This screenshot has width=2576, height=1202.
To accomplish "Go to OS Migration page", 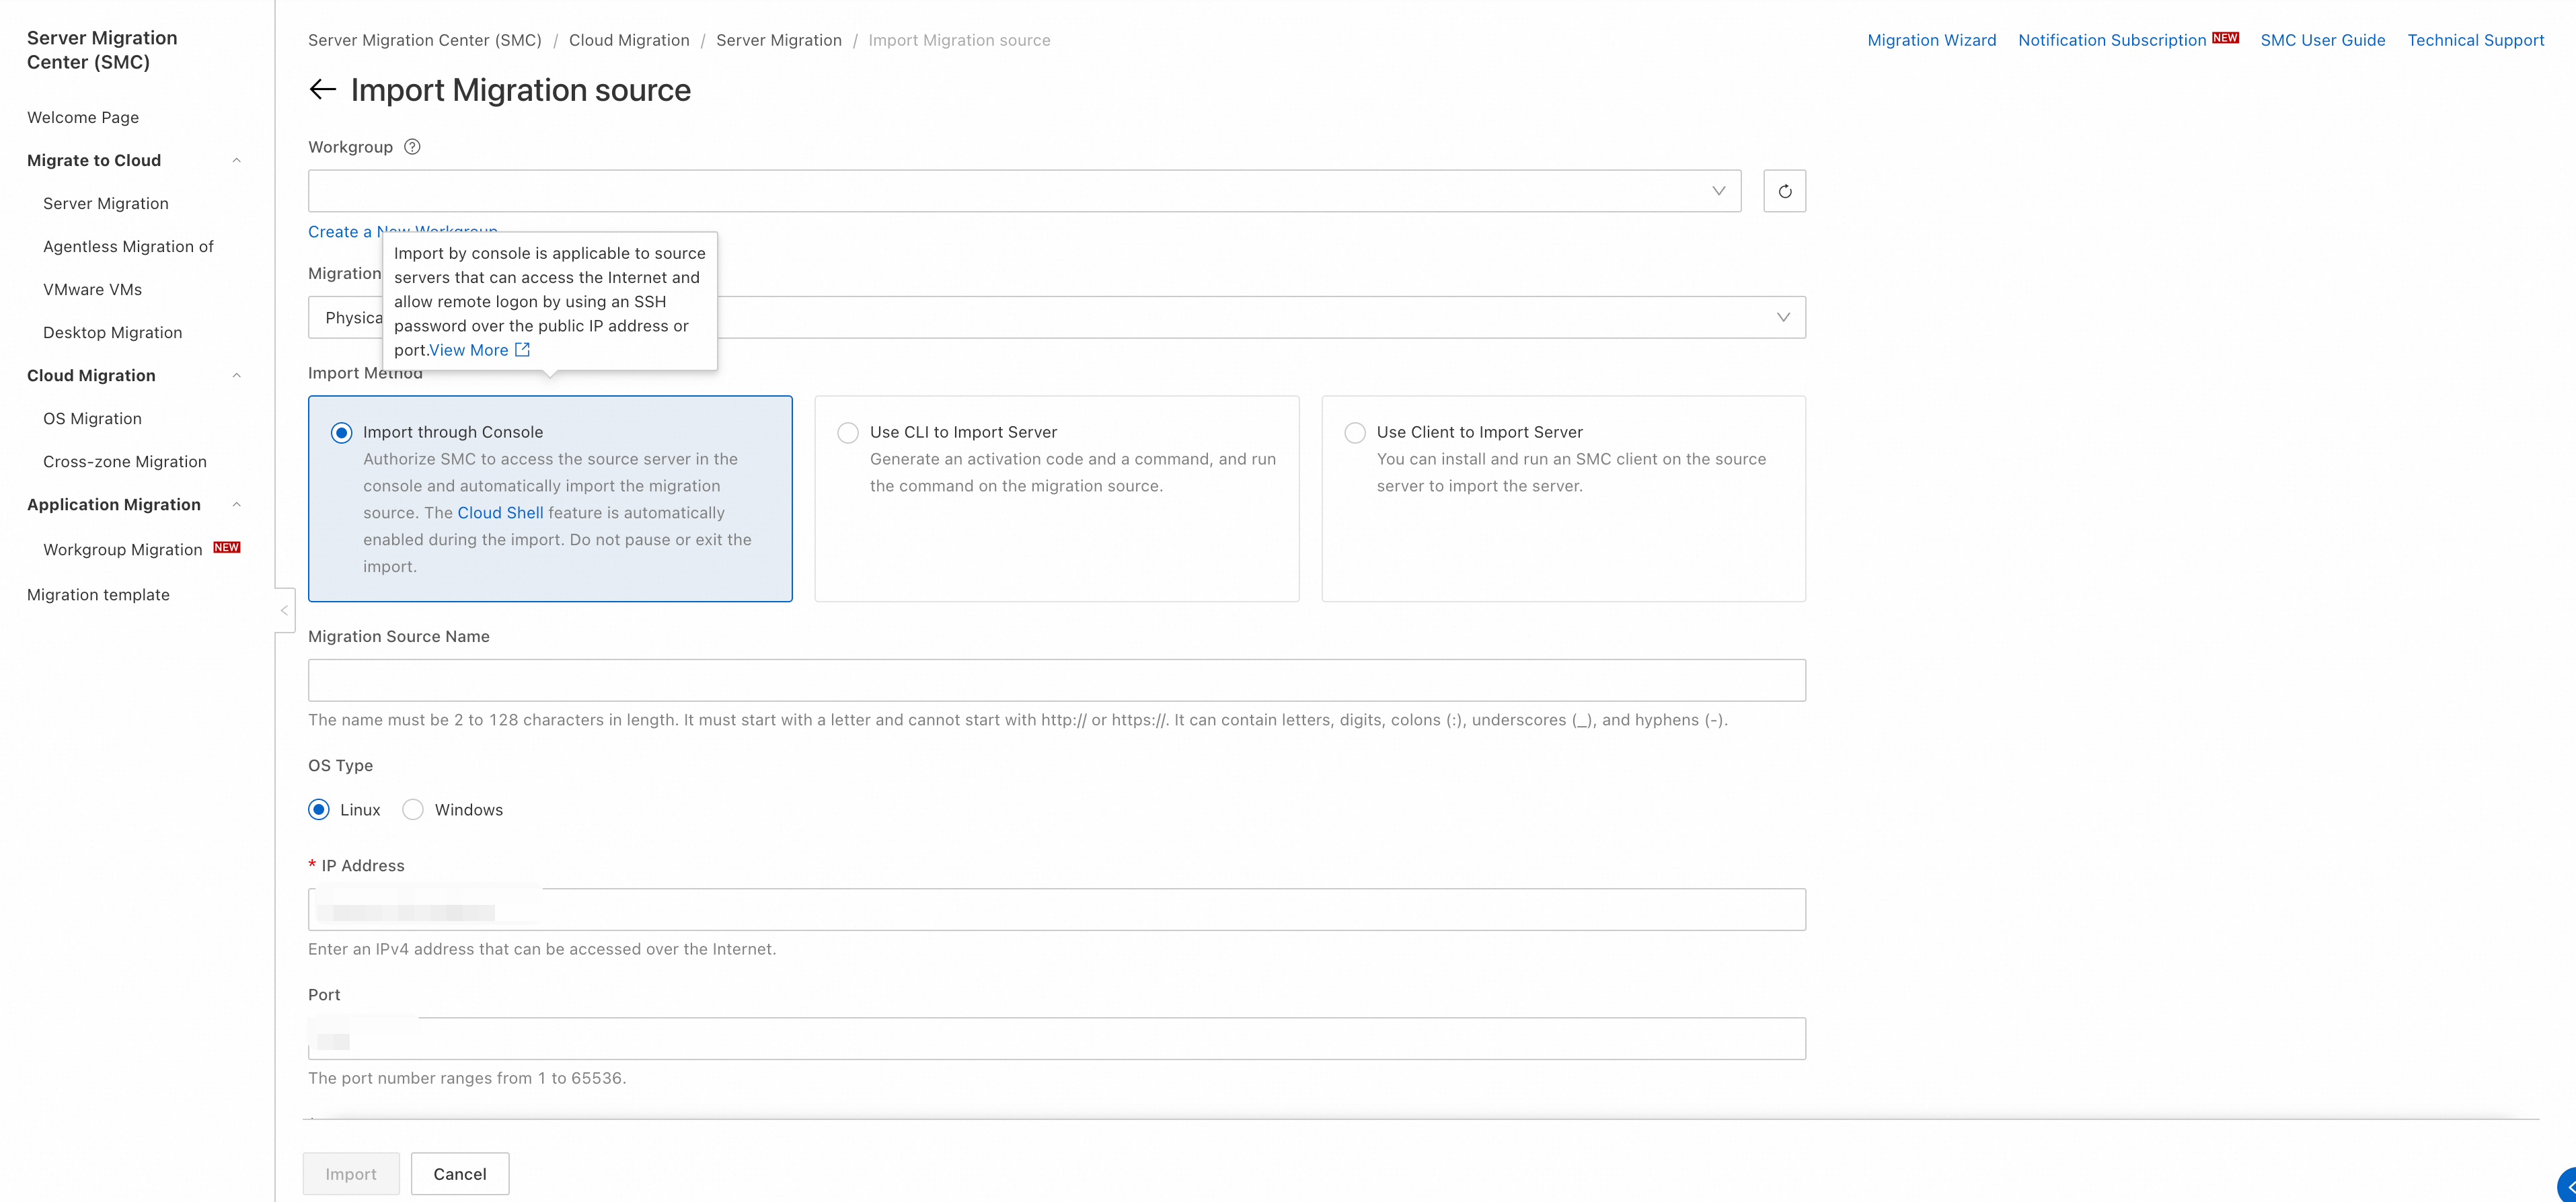I will pyautogui.click(x=92, y=419).
